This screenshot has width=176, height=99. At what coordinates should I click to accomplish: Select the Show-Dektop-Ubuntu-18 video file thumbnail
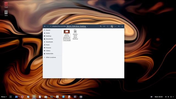click(67, 32)
